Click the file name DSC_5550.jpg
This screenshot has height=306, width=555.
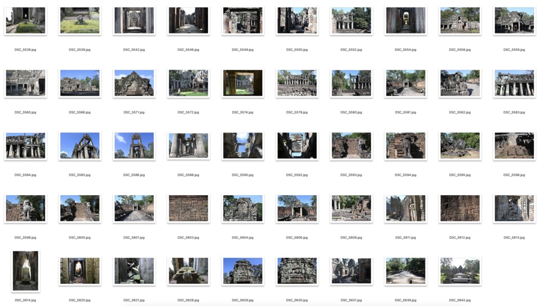(297, 50)
